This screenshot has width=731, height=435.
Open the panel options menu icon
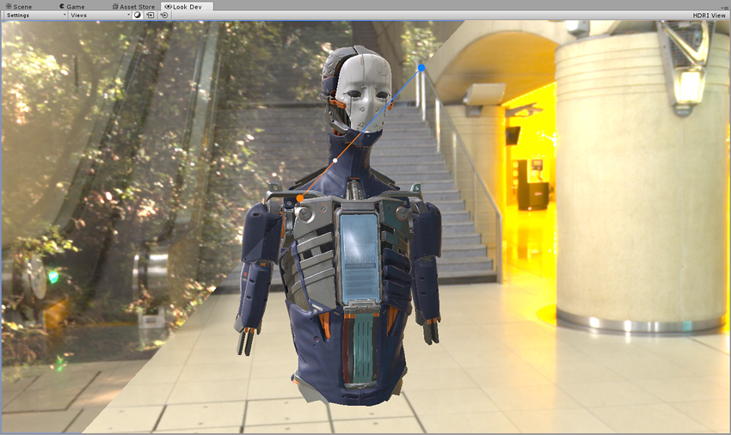tap(722, 6)
